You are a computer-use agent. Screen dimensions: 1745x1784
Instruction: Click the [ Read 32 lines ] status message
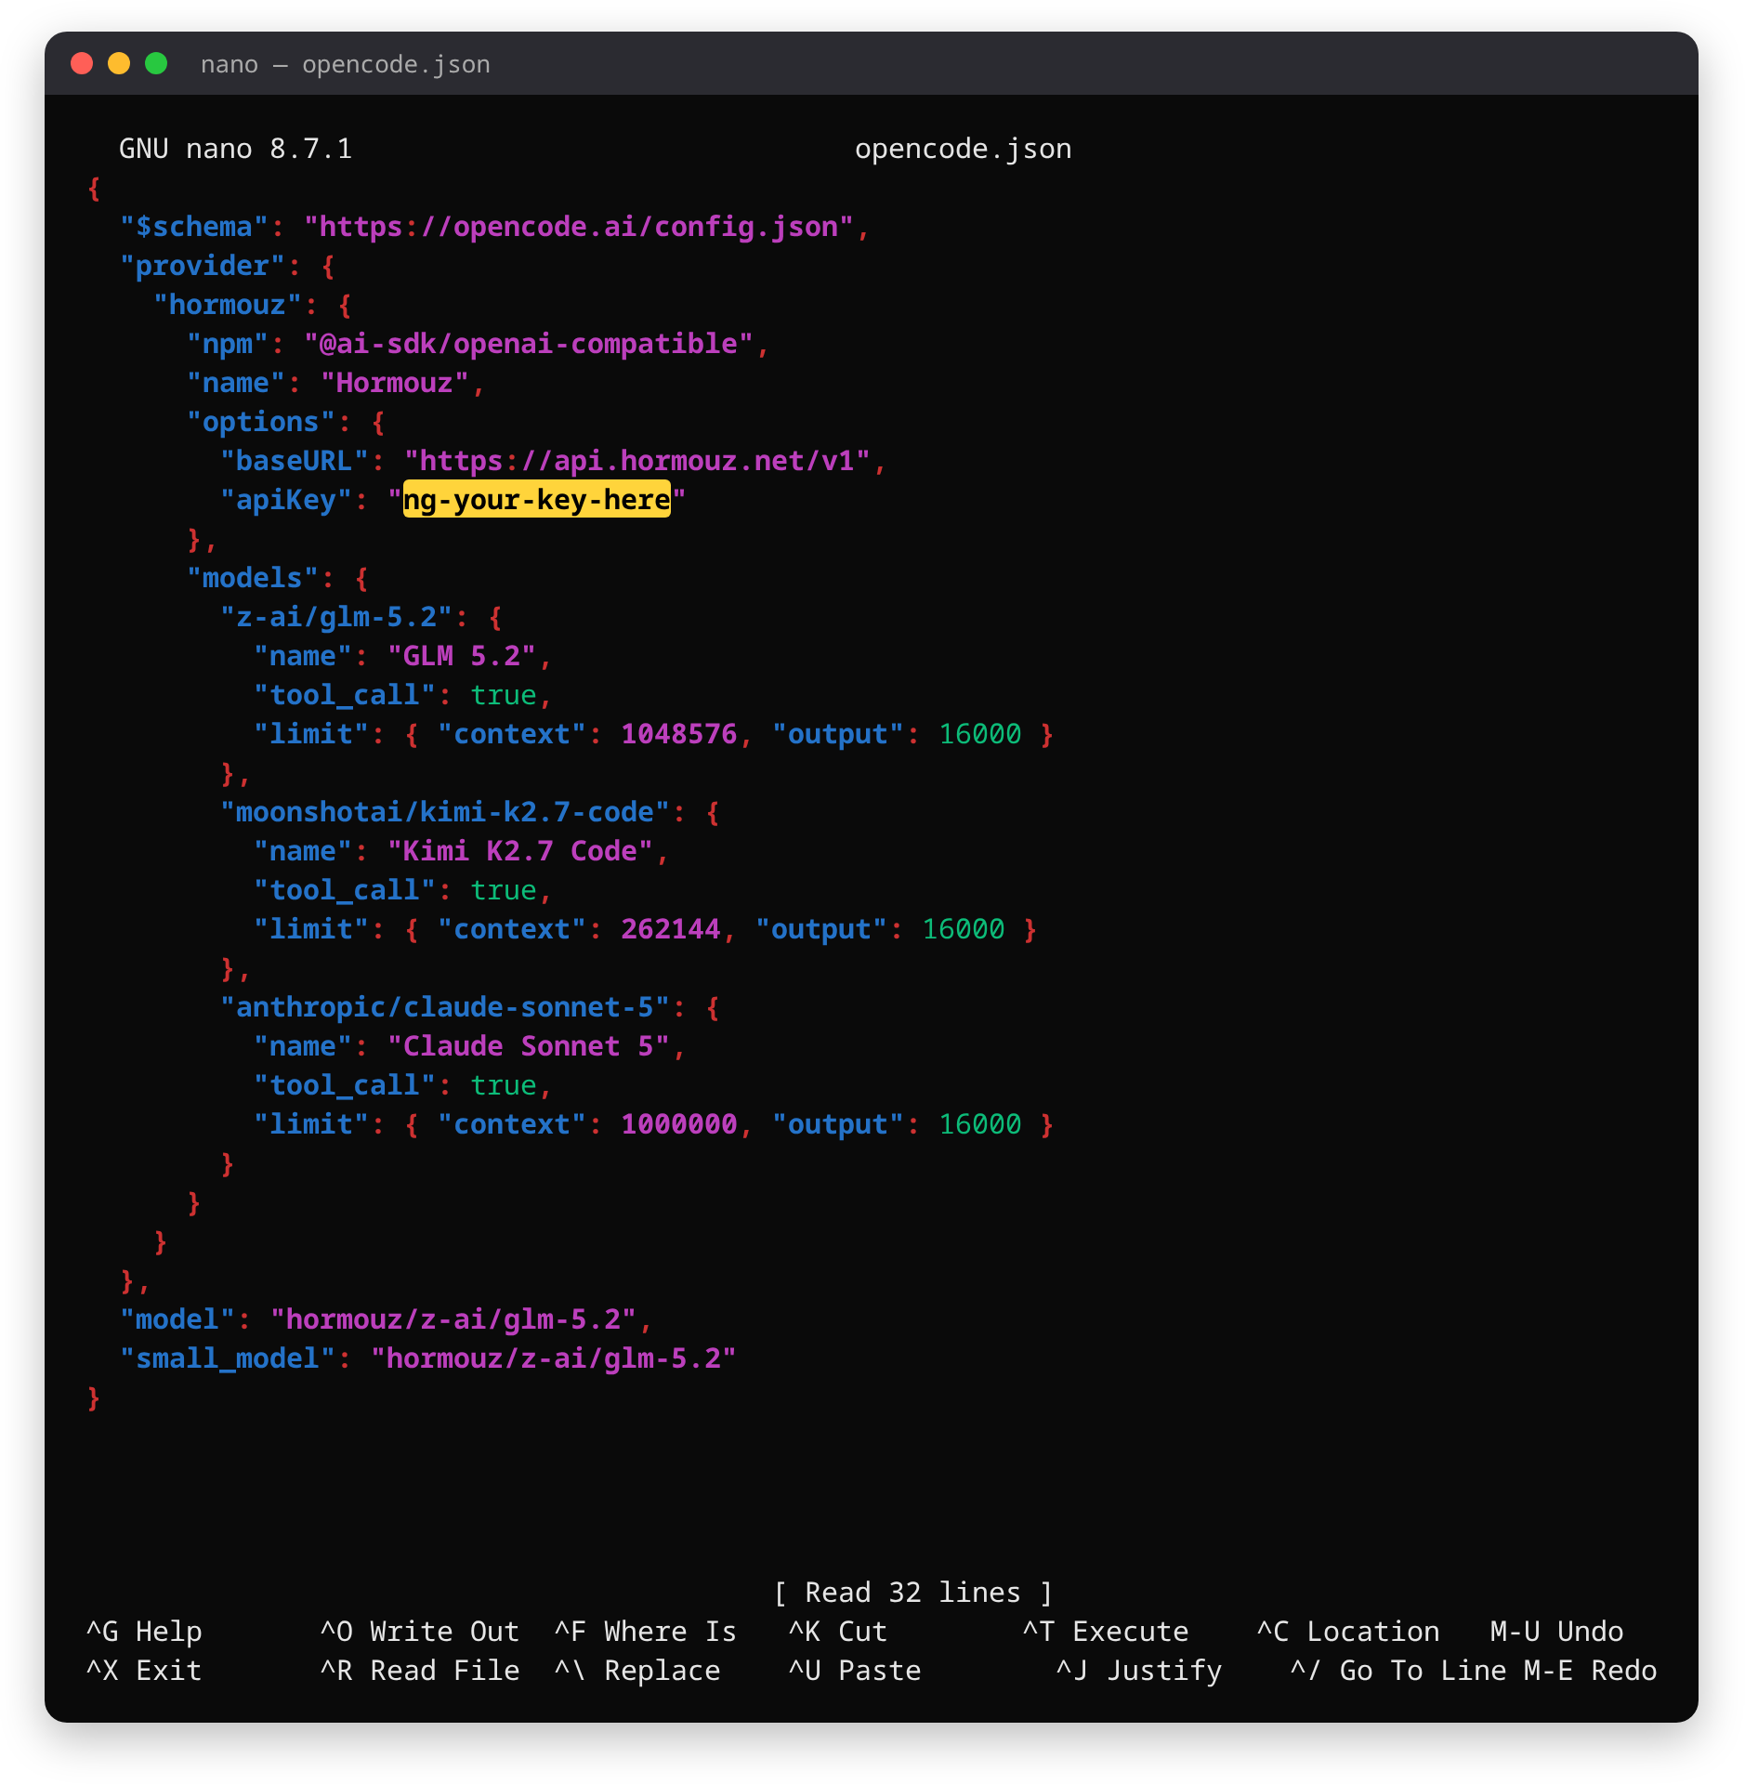tap(912, 1592)
